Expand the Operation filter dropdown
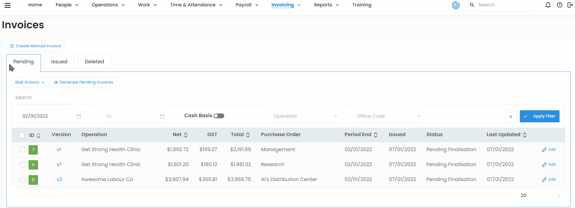This screenshot has height=208, width=575. click(304, 116)
